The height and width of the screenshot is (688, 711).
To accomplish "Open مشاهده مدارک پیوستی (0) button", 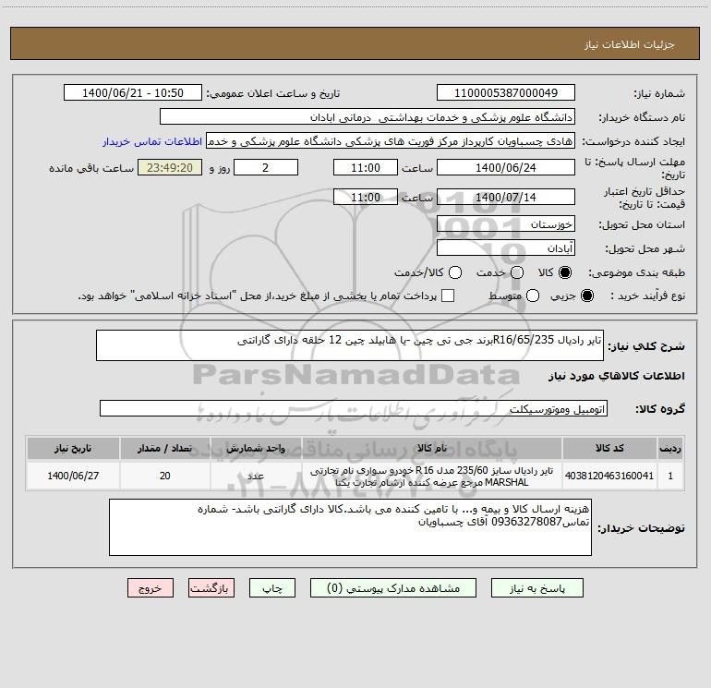I will [393, 588].
